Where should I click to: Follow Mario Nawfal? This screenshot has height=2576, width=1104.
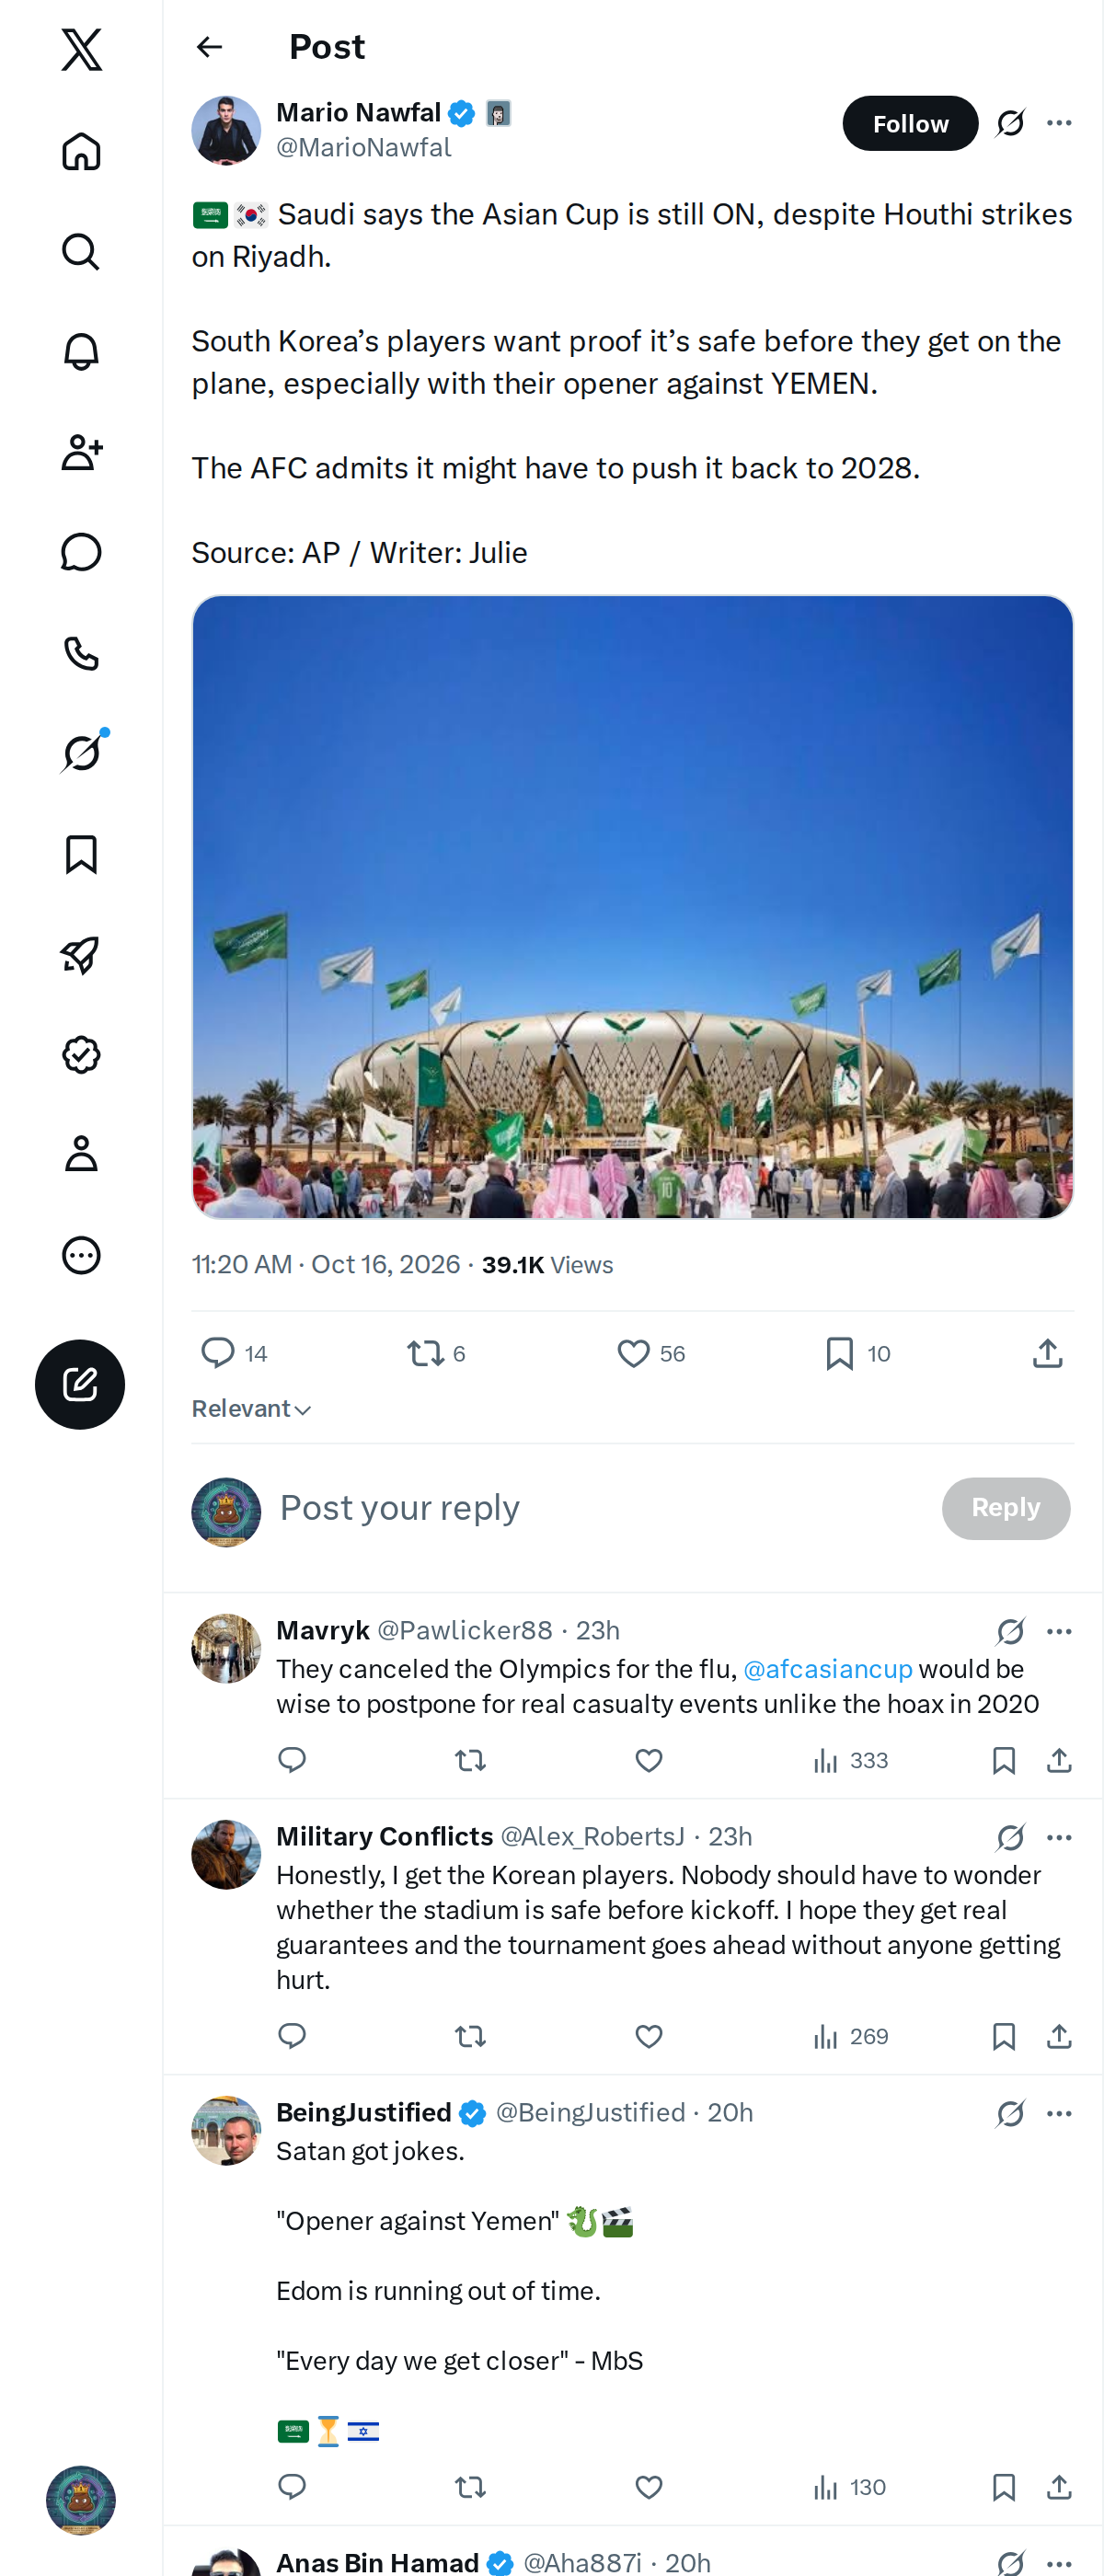(x=910, y=124)
